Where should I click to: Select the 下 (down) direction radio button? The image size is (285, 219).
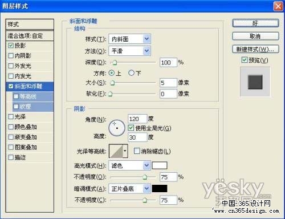(131, 73)
